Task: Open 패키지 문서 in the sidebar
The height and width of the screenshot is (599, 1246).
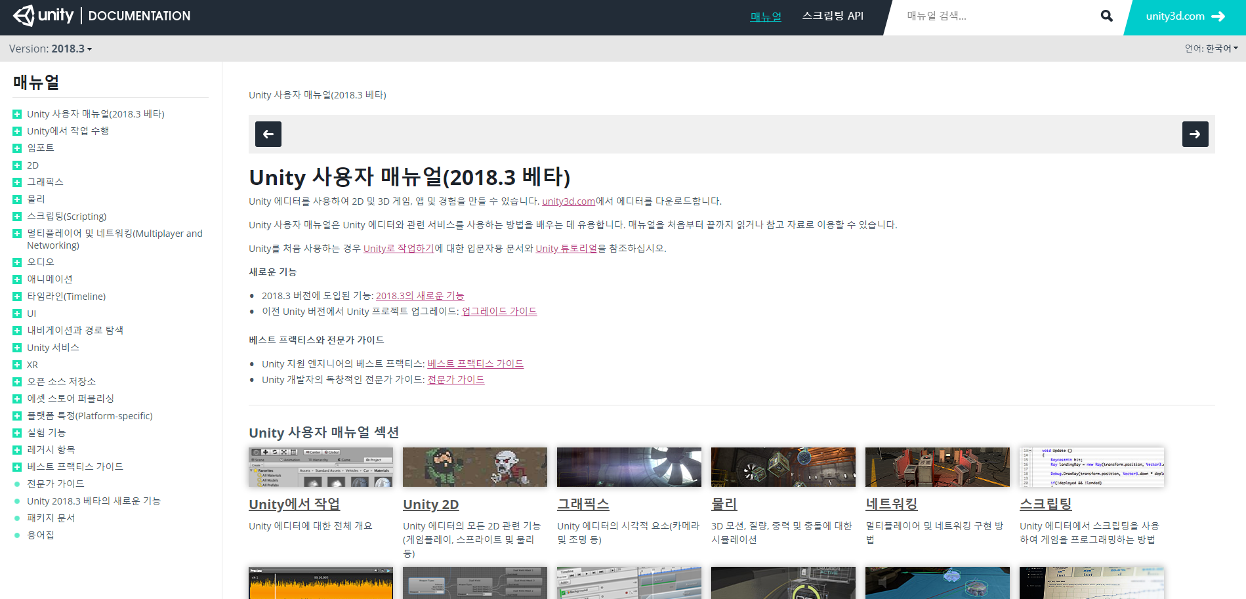Action: pyautogui.click(x=51, y=518)
